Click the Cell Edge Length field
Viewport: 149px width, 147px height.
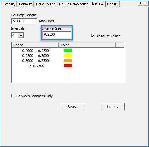tap(24, 21)
